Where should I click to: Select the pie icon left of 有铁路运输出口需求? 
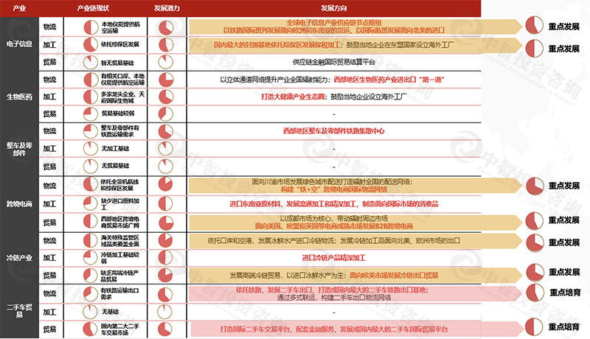point(90,293)
